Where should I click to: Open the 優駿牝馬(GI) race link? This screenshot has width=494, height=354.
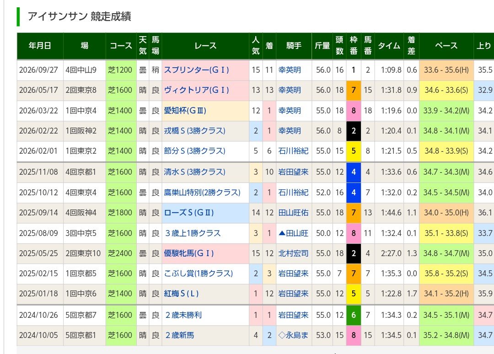189,253
